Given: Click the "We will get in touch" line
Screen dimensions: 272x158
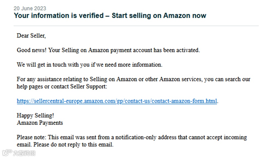Looking at the screenshot, I should coord(89,65).
